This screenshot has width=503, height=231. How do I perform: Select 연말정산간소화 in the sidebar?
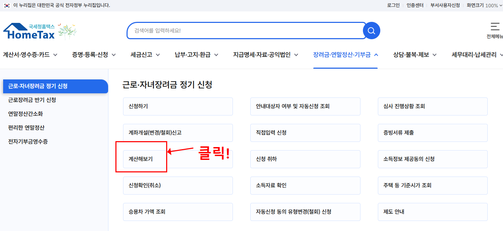[26, 114]
